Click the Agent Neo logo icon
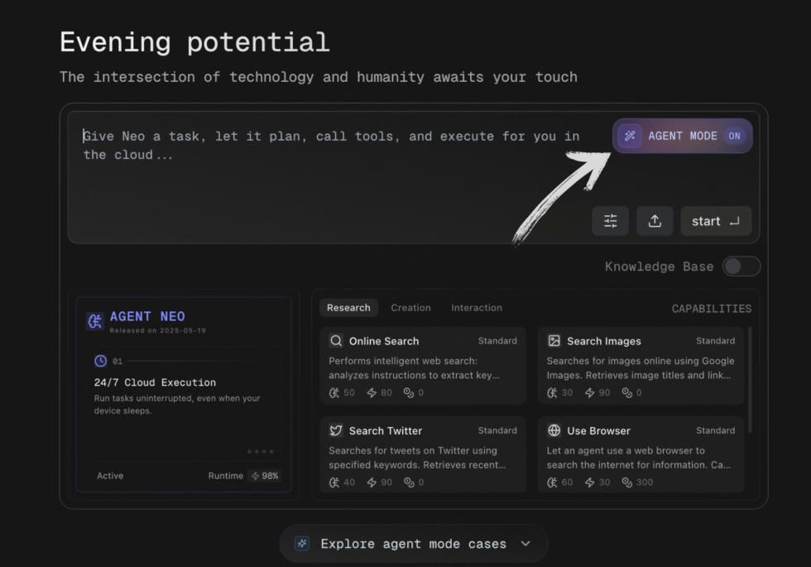The image size is (811, 567). click(x=95, y=320)
